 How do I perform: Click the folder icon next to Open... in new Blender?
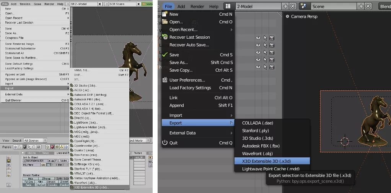[165, 22]
